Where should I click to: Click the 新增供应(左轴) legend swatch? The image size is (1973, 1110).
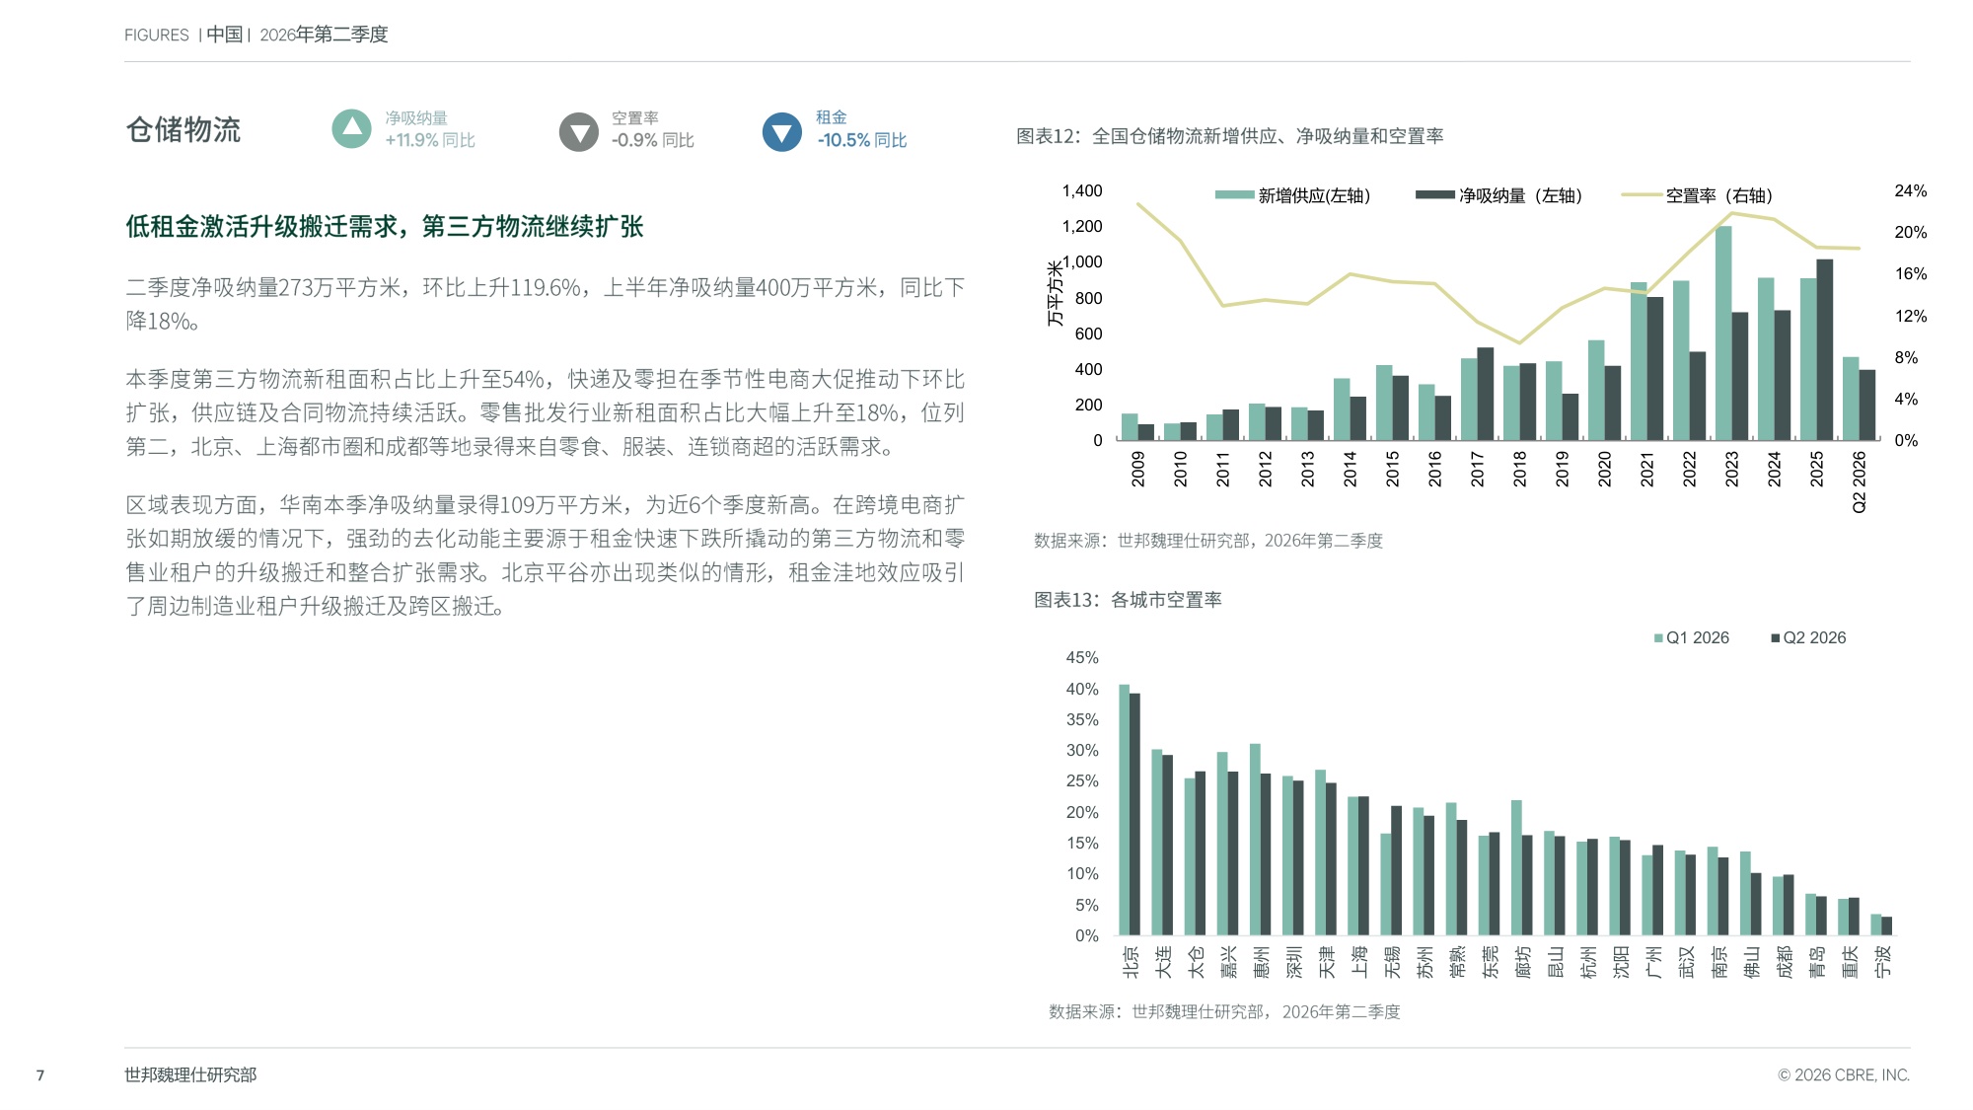[x=1234, y=195]
